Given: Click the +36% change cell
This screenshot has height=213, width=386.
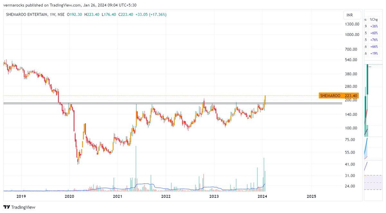Looking at the screenshot, I should tap(374, 26).
